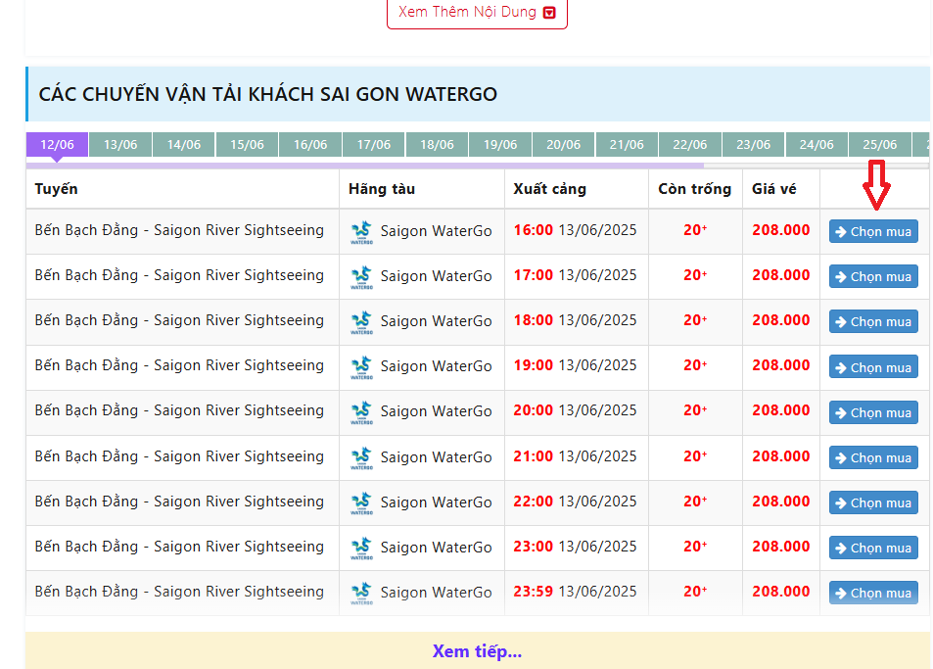The height and width of the screenshot is (669, 933).
Task: Click route name in the 17:00 row
Action: tap(179, 275)
